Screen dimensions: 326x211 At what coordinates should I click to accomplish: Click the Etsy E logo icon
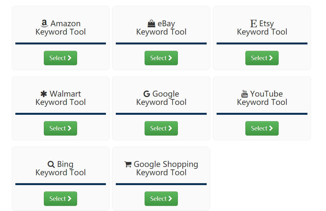point(253,23)
